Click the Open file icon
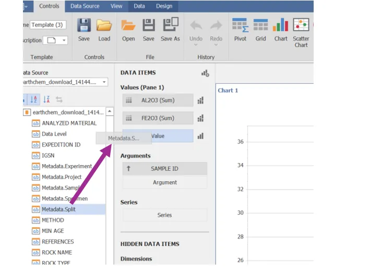The width and height of the screenshot is (370, 275). point(128,25)
